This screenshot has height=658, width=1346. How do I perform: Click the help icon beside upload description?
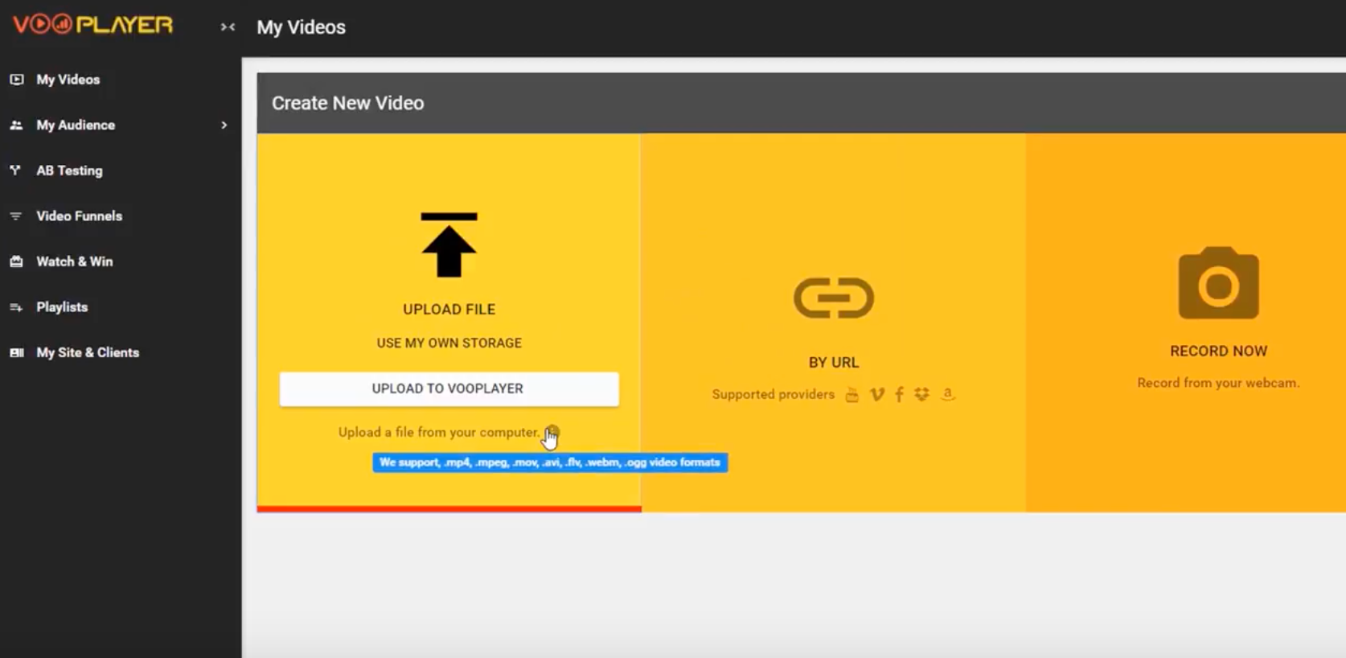(552, 432)
